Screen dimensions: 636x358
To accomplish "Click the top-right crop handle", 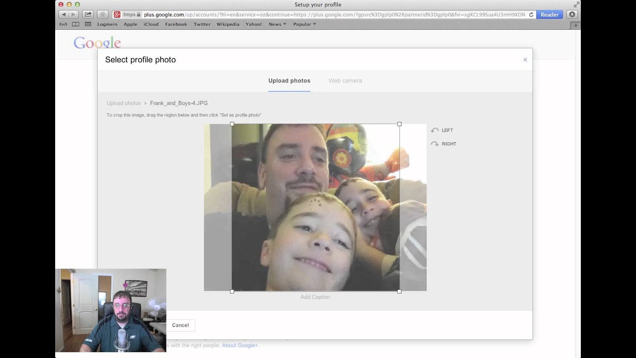I will (x=399, y=124).
